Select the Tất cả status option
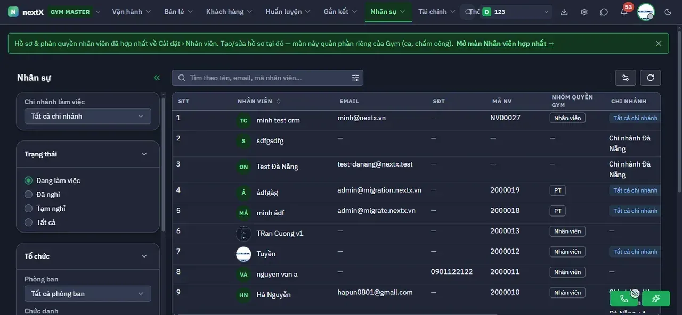Viewport: 682px width, 315px height. (x=29, y=222)
